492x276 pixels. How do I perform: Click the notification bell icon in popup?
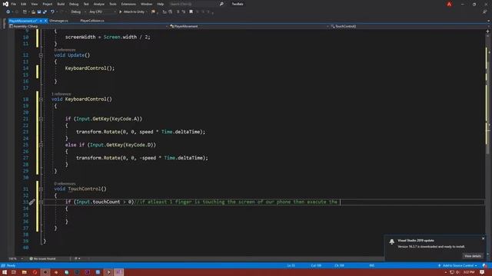[x=392, y=242]
